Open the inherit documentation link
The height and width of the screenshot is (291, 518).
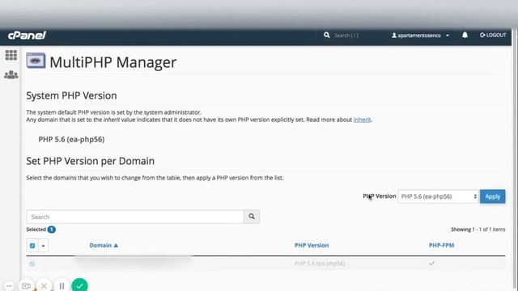tap(362, 120)
